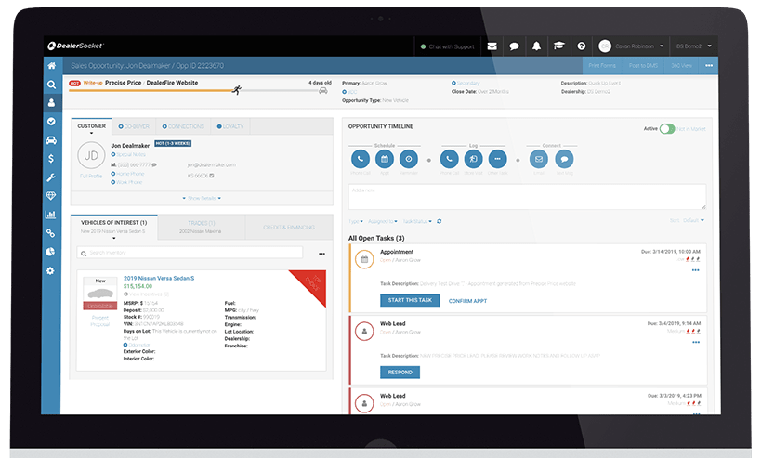Log a Phone Call on the timeline
Screen dimensions: 761x458
450,159
